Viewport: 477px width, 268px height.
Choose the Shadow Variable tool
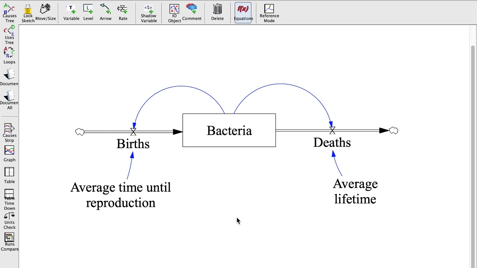[149, 14]
